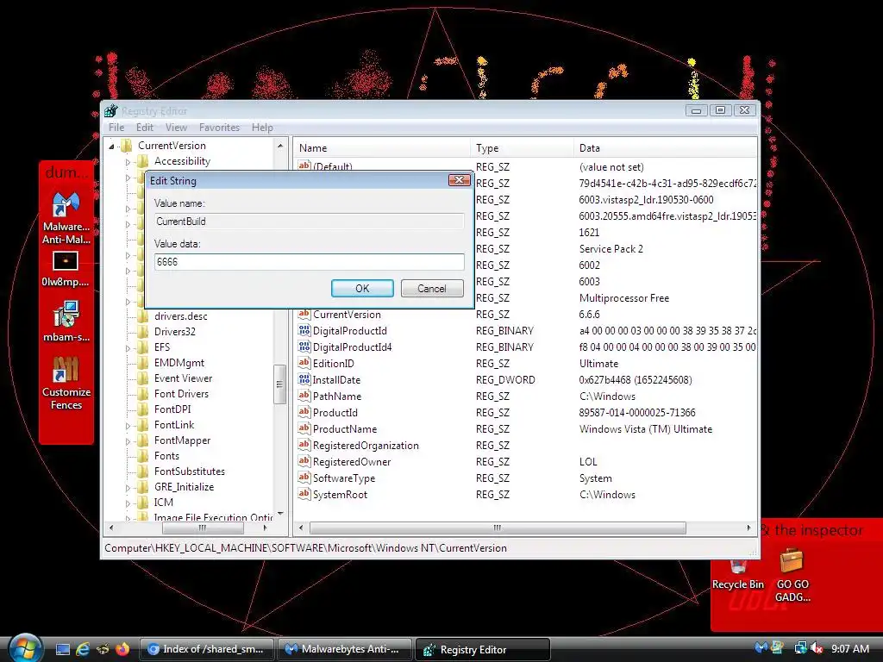Expand the GRE_Initialize key arrow
This screenshot has height=662, width=883.
point(128,488)
